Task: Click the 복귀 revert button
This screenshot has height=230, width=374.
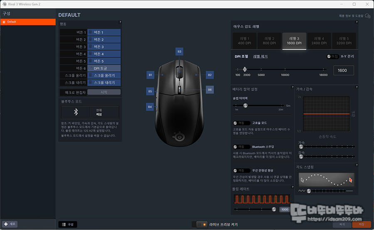Action: pos(342,224)
